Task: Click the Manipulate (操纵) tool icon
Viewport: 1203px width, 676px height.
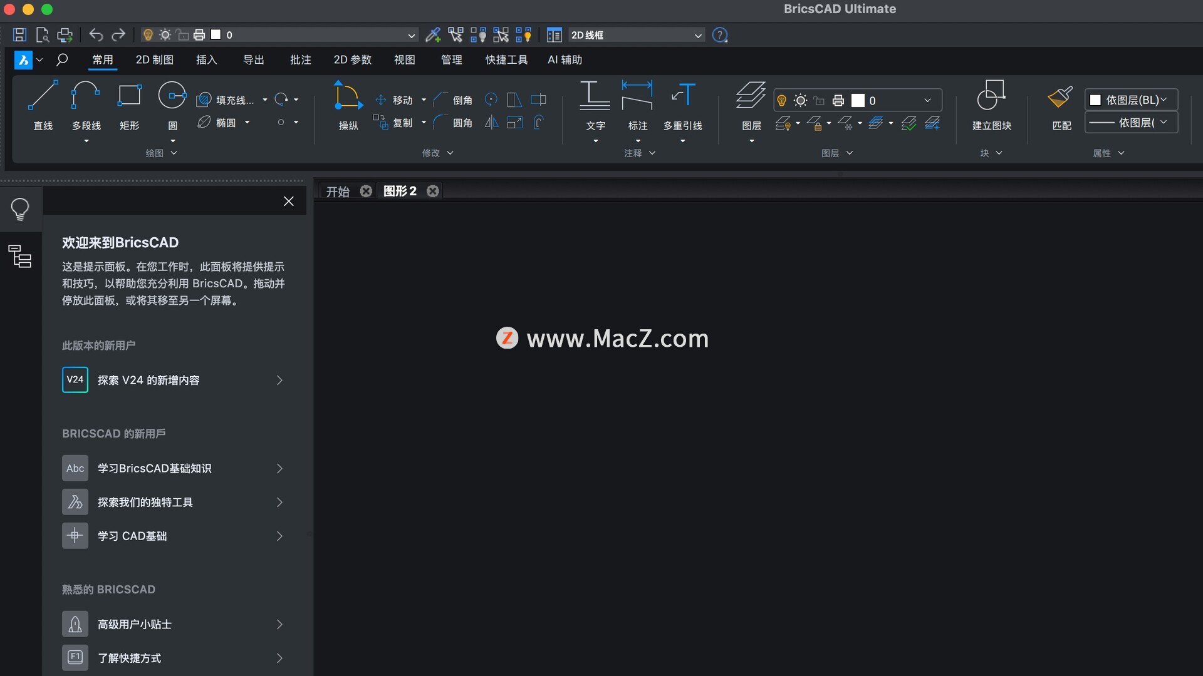Action: coord(348,96)
